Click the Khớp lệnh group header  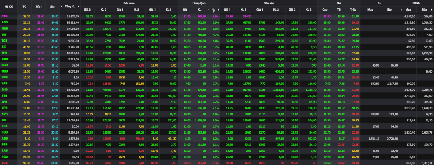point(199,3)
